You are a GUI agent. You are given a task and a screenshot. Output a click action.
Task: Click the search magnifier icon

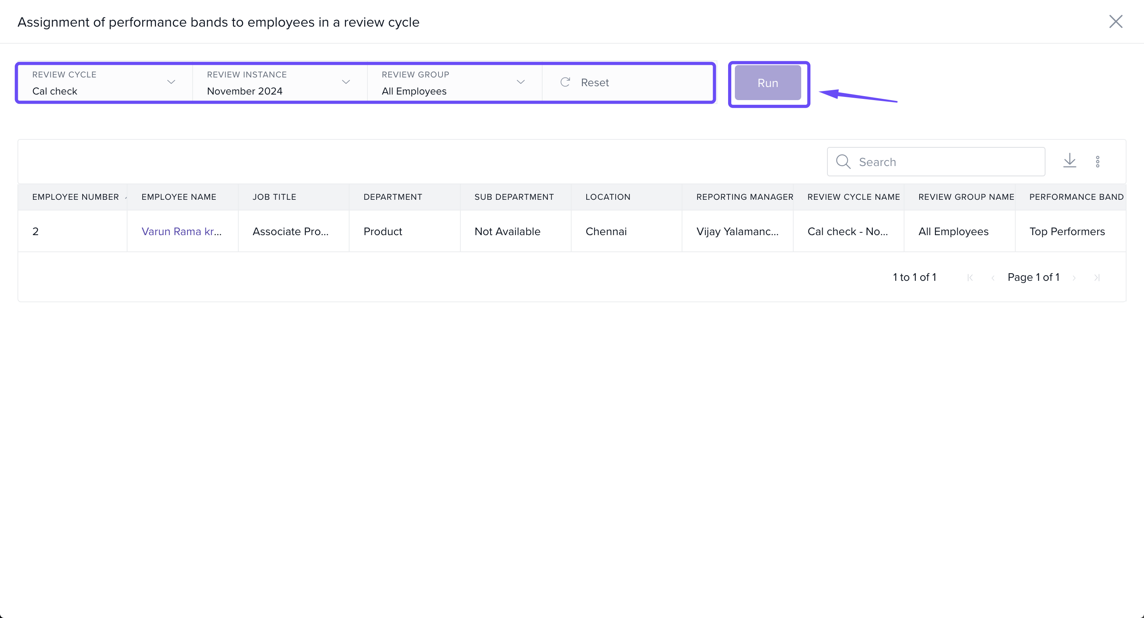(843, 162)
